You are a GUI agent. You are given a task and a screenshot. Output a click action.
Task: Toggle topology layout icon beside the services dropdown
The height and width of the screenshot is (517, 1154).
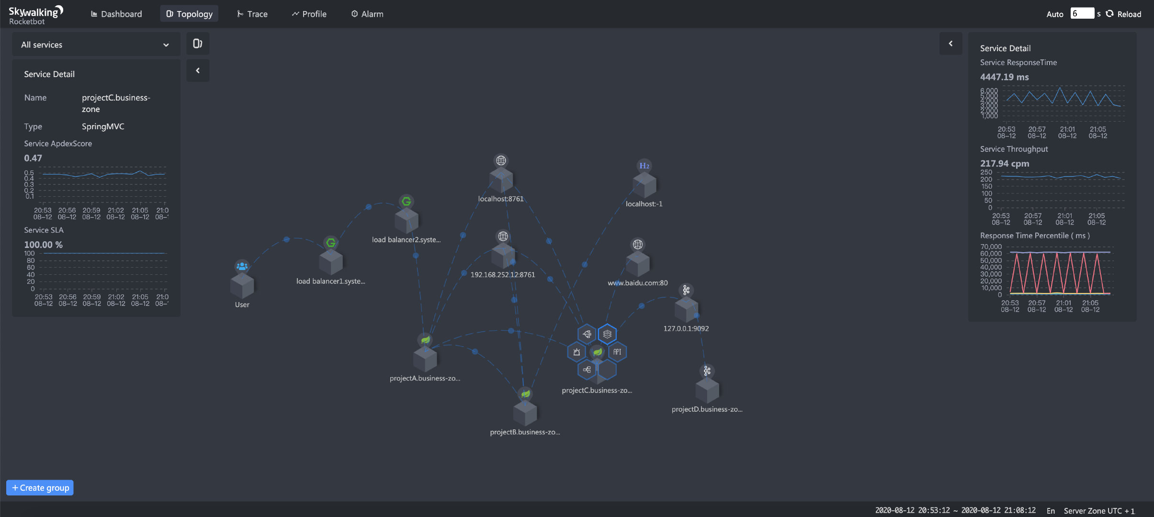[x=197, y=44]
